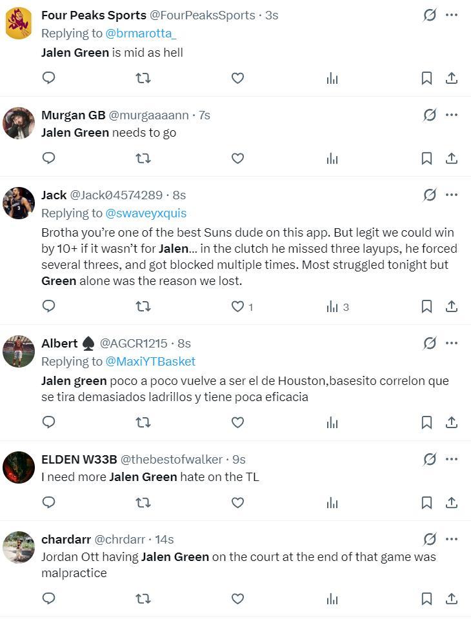Reply to ELDEN W33B's tweet

(x=48, y=502)
